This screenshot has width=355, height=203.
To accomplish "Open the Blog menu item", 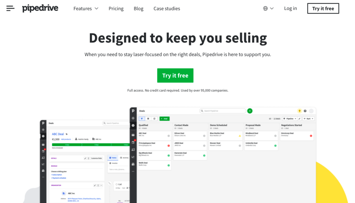I will [138, 8].
